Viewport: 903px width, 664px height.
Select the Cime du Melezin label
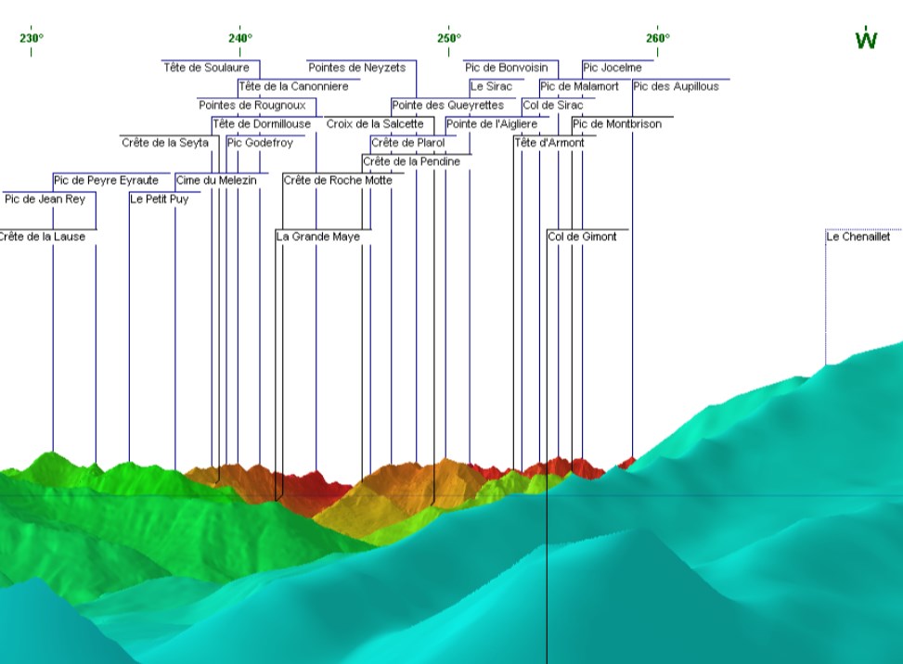[216, 181]
